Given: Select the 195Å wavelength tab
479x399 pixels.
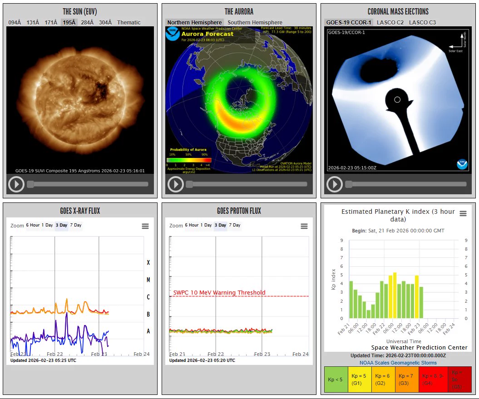Looking at the screenshot, I should click(69, 22).
